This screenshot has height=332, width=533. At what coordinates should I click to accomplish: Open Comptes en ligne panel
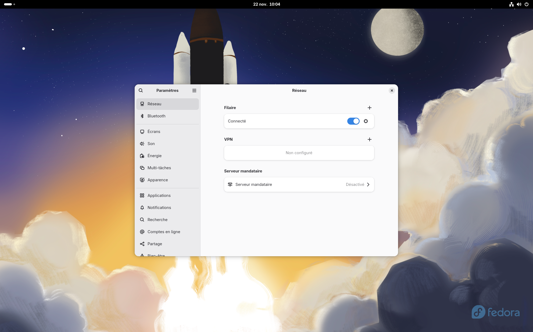[164, 232]
